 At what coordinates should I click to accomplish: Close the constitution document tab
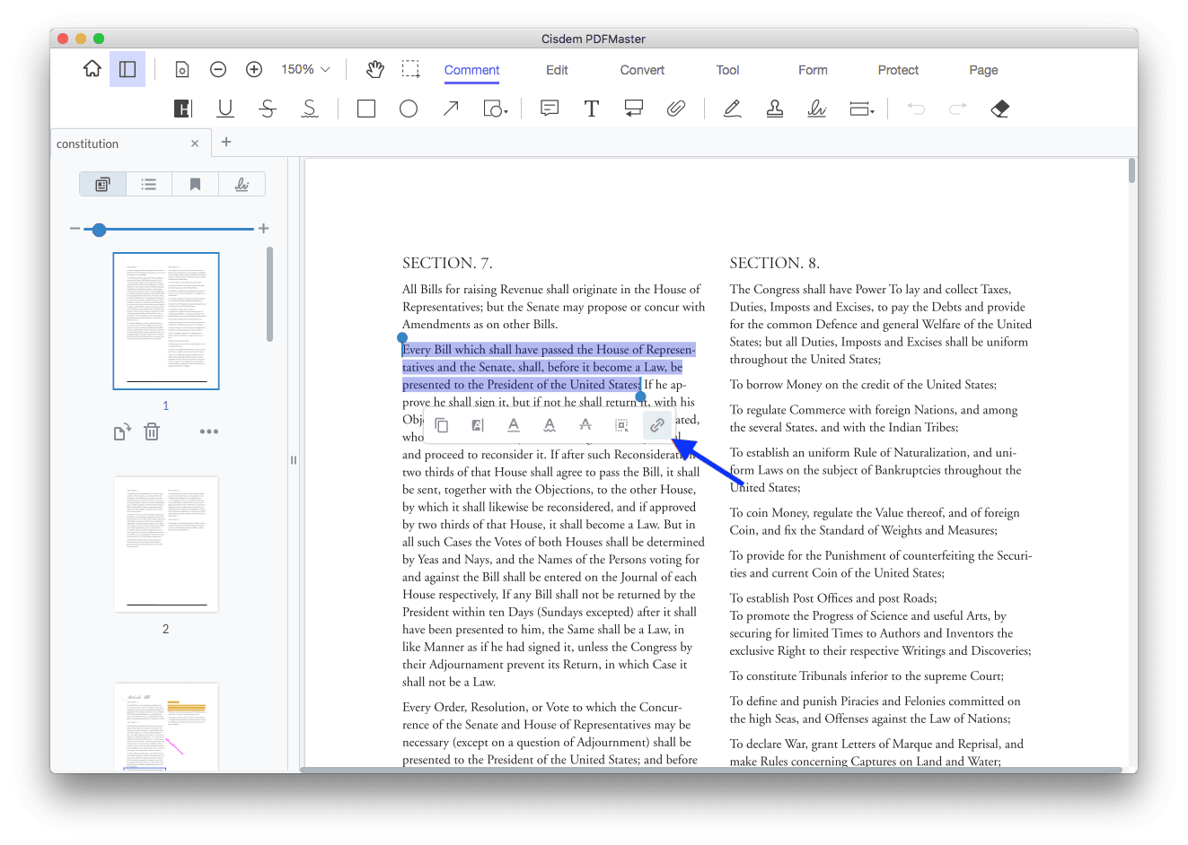click(x=195, y=144)
